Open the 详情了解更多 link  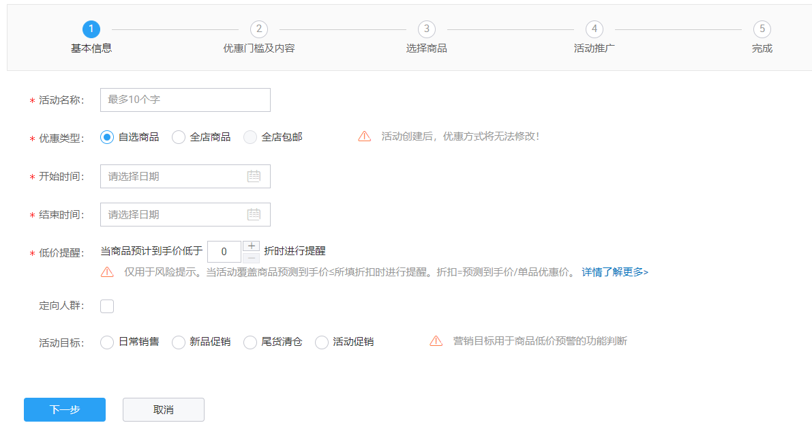614,272
